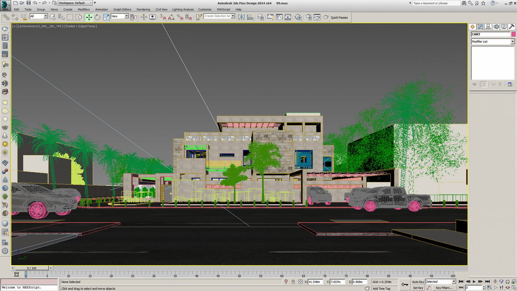Screen dimensions: 517x291
Task: Open the Material Editor icon
Action: [x=298, y=17]
